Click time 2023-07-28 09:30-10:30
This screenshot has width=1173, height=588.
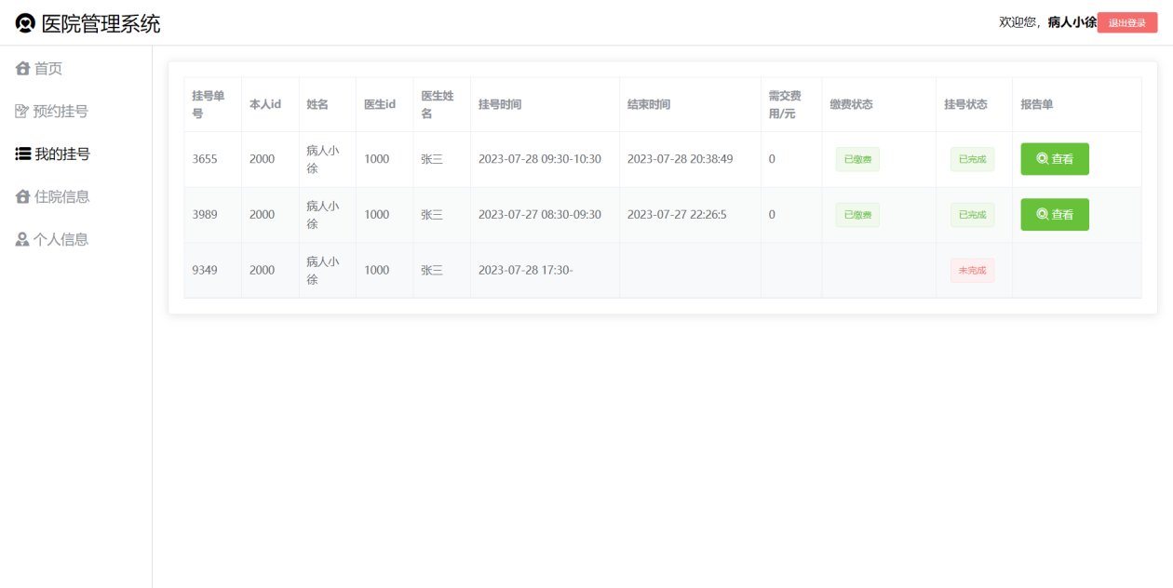540,159
